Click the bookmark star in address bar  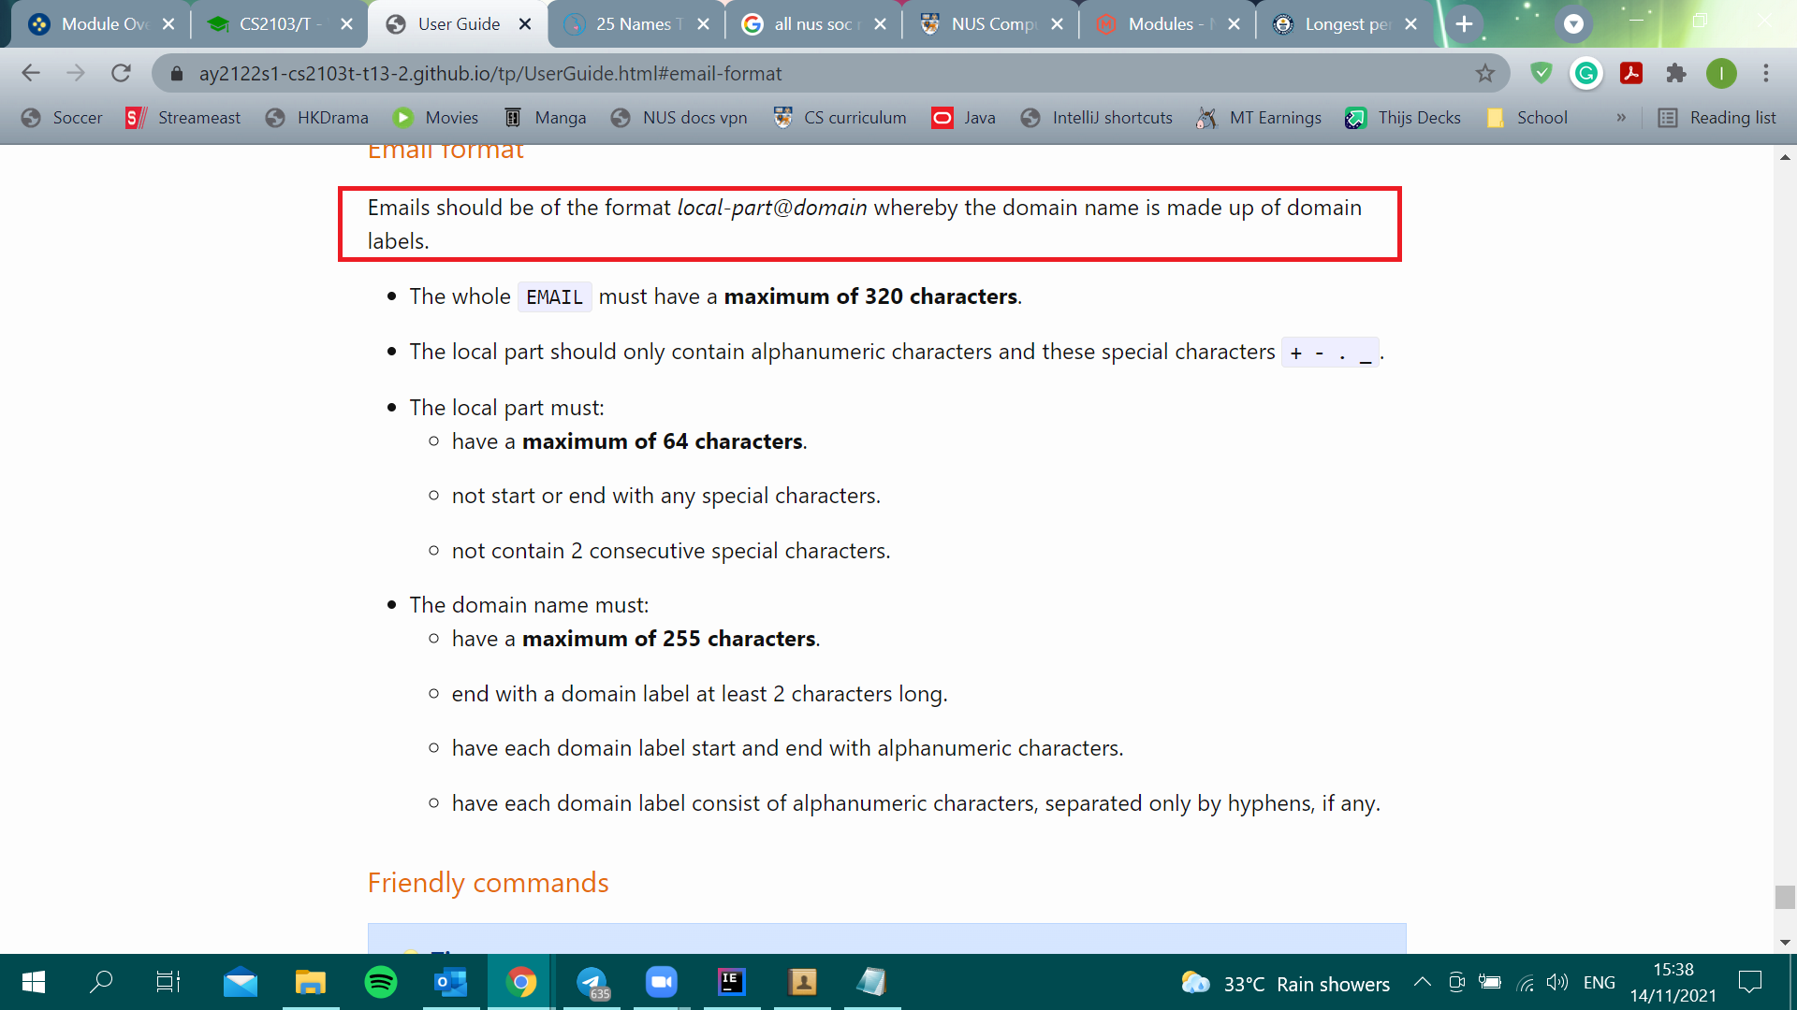[x=1485, y=73]
